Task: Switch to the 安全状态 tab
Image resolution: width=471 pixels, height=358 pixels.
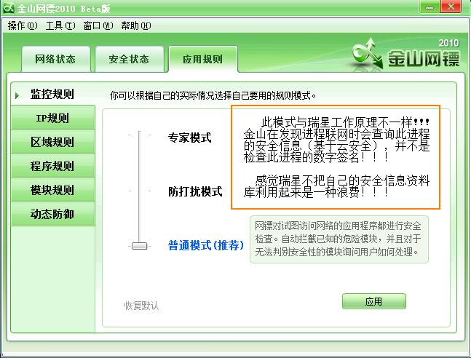Action: 129,59
